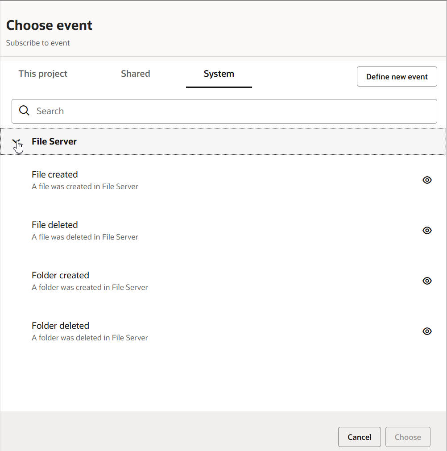The width and height of the screenshot is (447, 451).
Task: Click the Define new event button
Action: (x=397, y=77)
